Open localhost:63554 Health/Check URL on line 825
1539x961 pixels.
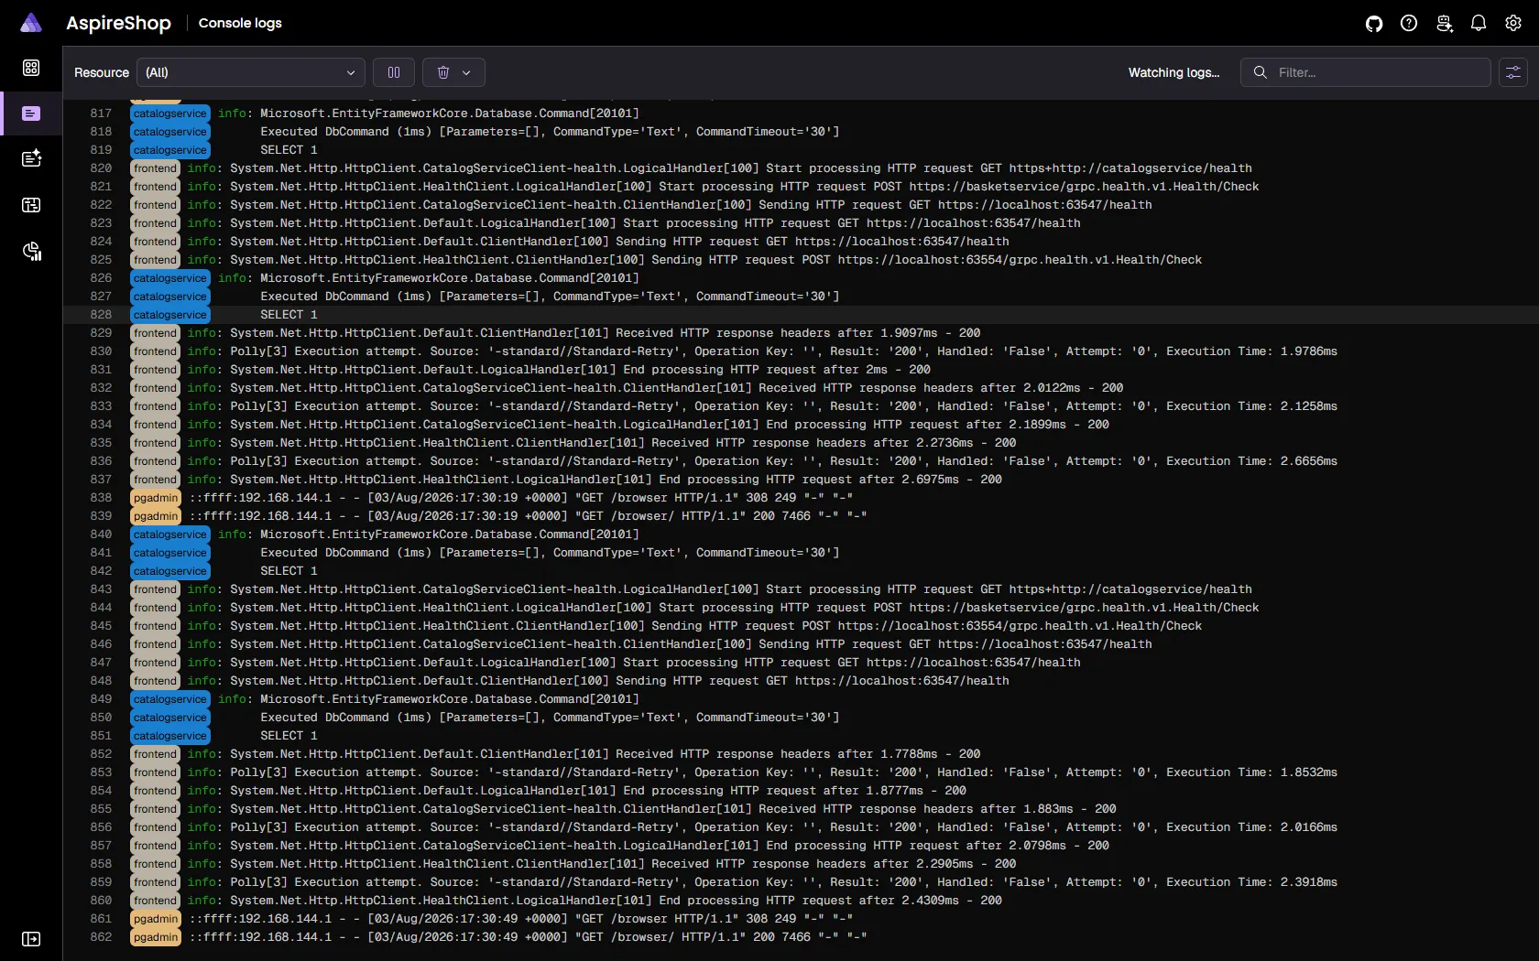tap(1020, 260)
